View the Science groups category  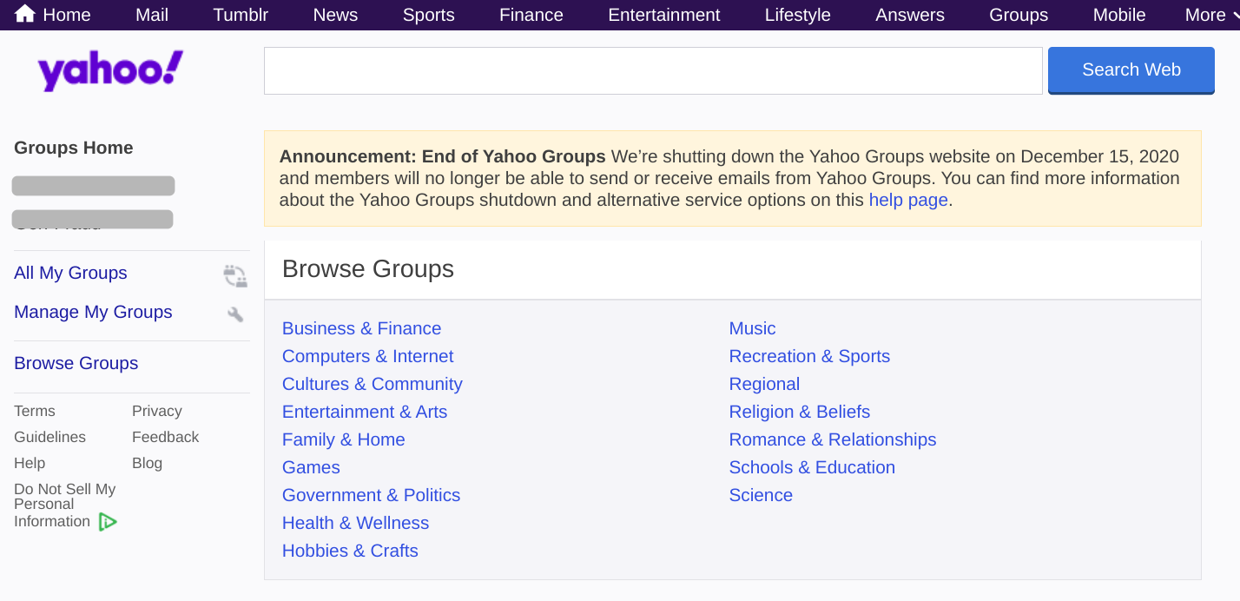coord(761,495)
